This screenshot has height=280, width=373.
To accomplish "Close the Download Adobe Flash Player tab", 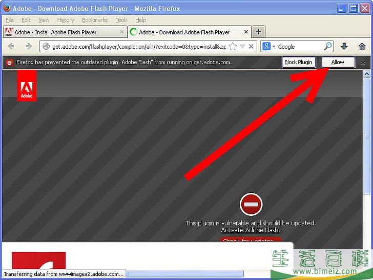I will click(246, 32).
